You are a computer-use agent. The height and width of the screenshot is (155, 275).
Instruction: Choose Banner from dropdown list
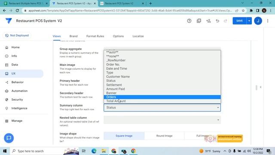pyautogui.click(x=162, y=93)
